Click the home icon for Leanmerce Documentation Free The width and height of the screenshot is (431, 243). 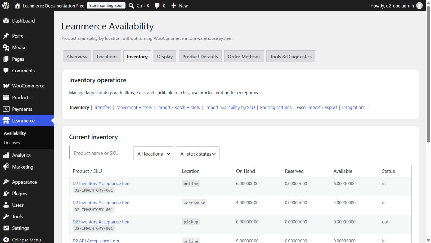(x=18, y=5)
